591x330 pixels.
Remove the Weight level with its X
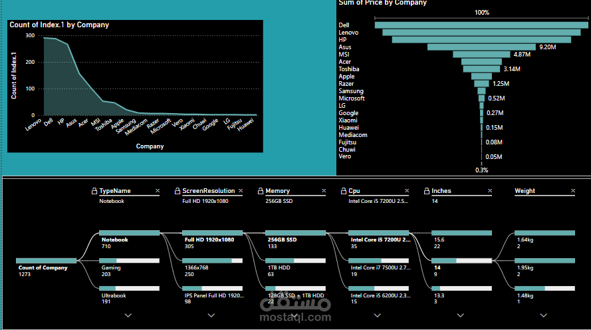[573, 191]
